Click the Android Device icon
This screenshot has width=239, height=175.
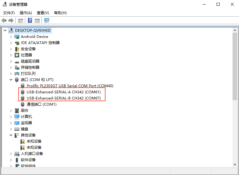point(17,37)
